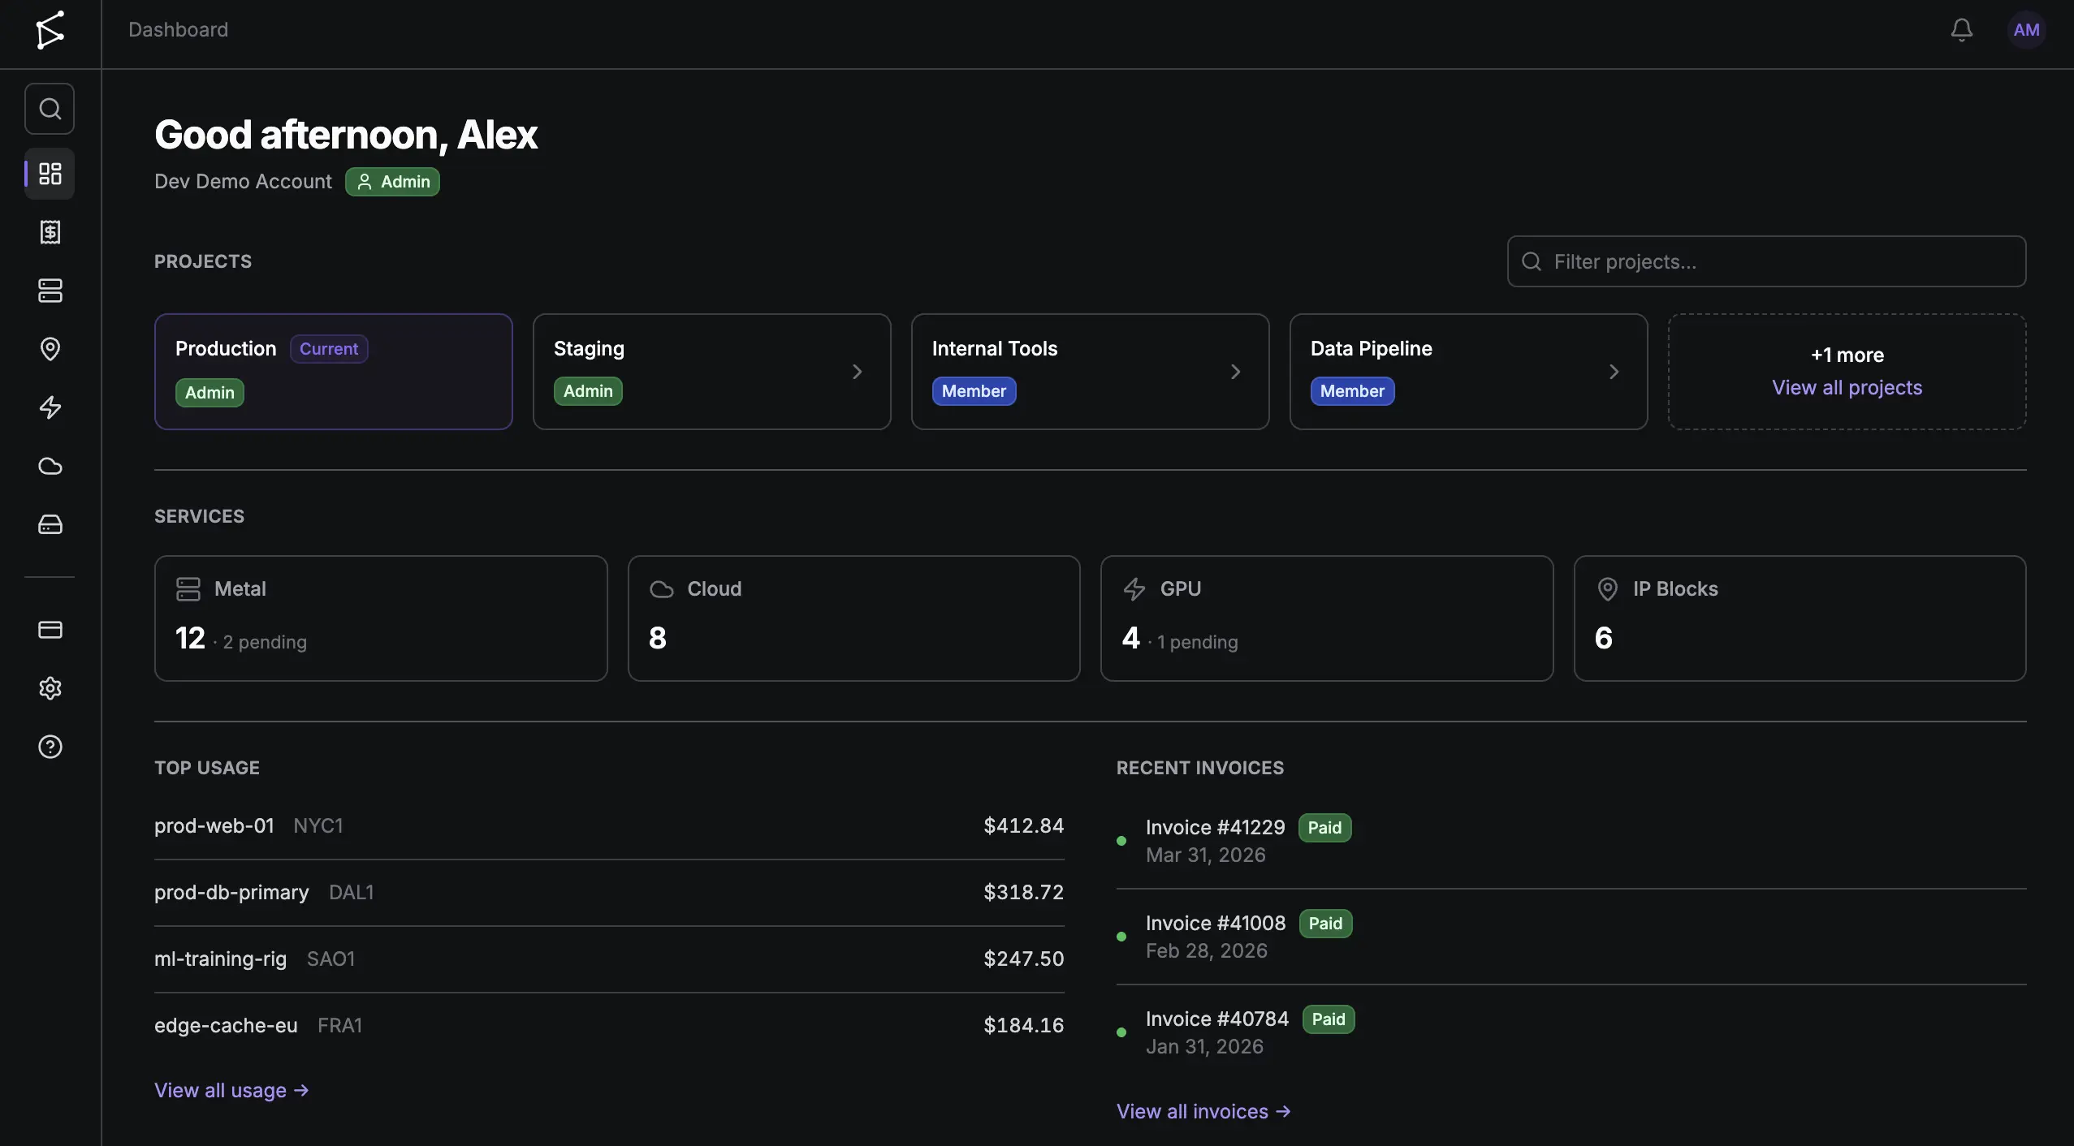The image size is (2074, 1146).
Task: Click the person icon in the Admin badge
Action: click(x=365, y=182)
